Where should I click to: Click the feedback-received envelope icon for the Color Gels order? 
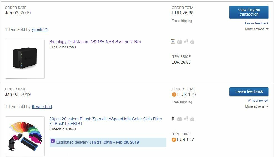[192, 119]
